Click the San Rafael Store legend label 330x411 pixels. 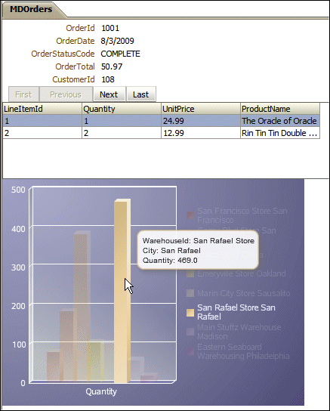tap(236, 312)
